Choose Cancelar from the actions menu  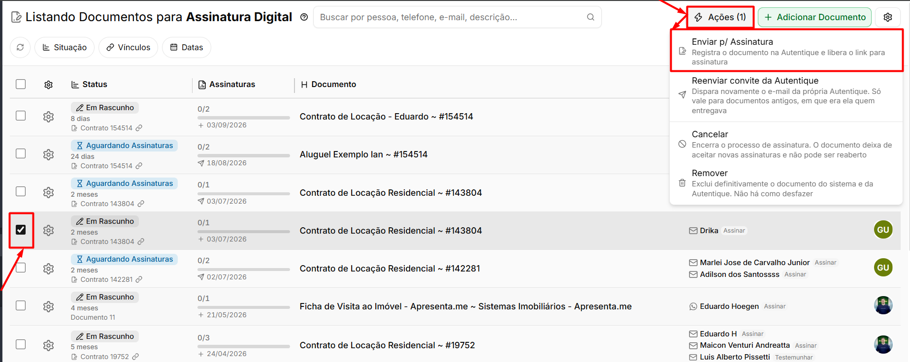pos(786,144)
